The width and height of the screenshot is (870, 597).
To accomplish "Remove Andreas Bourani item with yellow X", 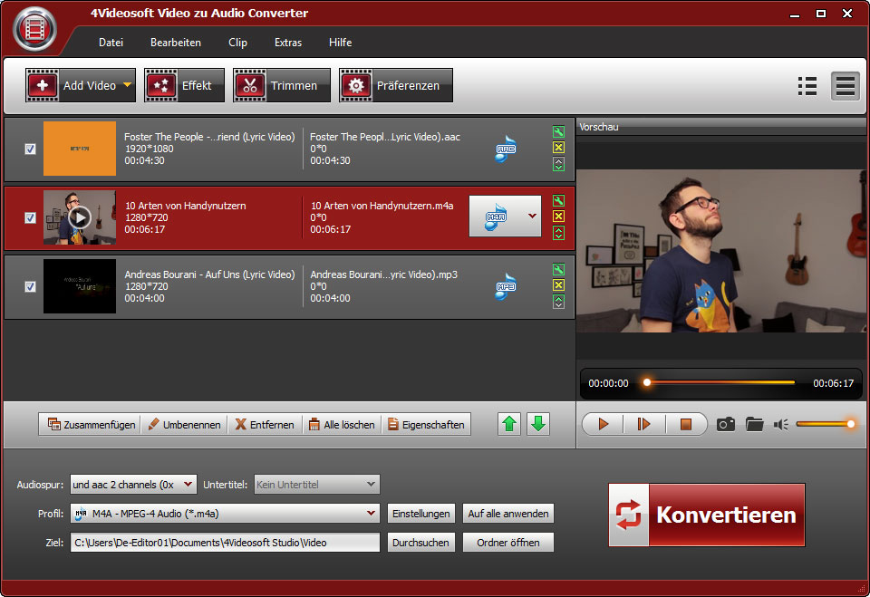I will click(559, 285).
